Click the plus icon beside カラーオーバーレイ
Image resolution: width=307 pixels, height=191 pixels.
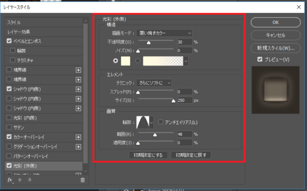click(78, 137)
